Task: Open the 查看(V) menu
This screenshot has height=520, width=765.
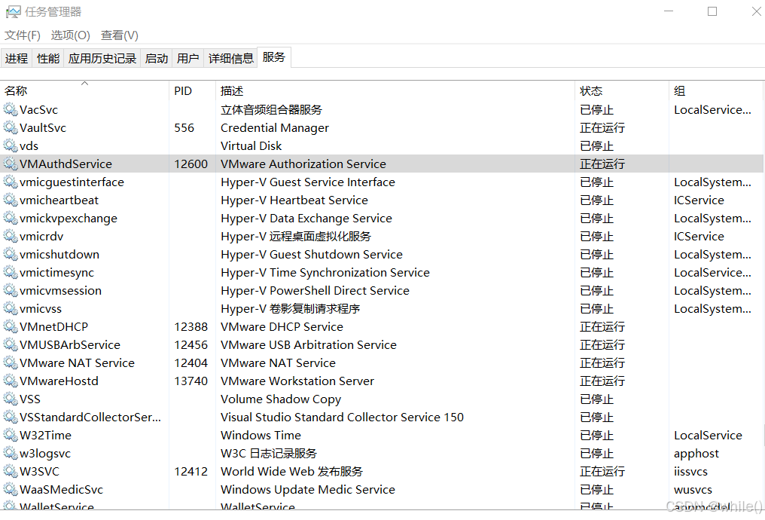Action: coord(118,35)
